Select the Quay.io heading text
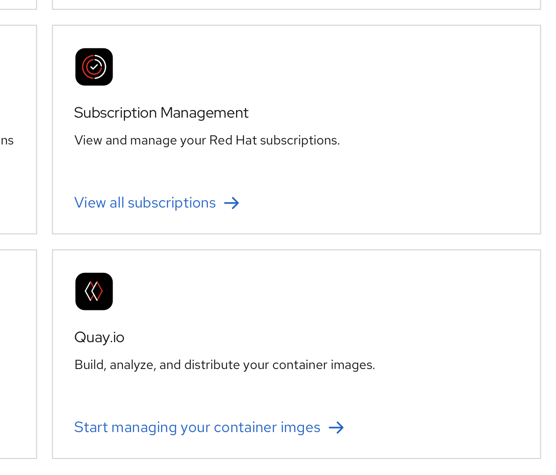The width and height of the screenshot is (556, 475). 99,337
